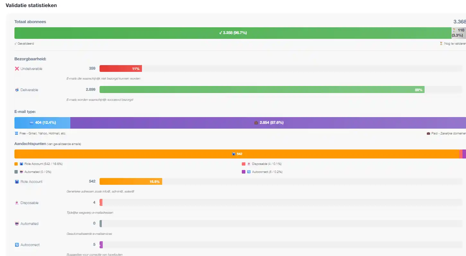This screenshot has height=256, width=466.
Task: Click the green Deliverable bar at 89%
Action: [x=262, y=90]
